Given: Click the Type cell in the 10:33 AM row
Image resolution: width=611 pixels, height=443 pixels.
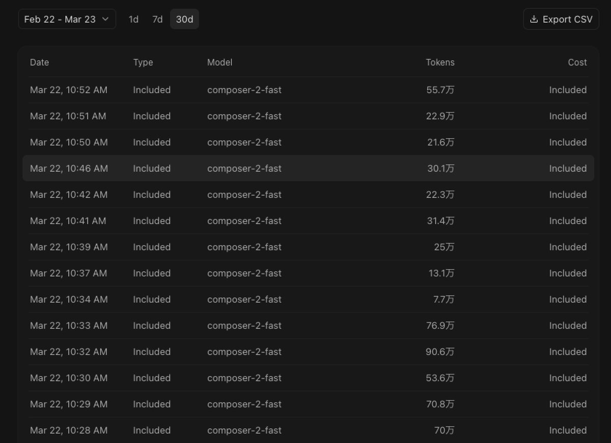Looking at the screenshot, I should pos(152,326).
